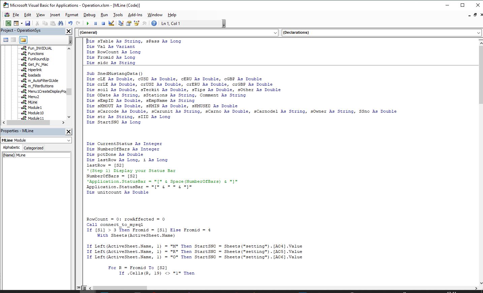
Task: Toggle Design Mode icon
Action: click(111, 23)
